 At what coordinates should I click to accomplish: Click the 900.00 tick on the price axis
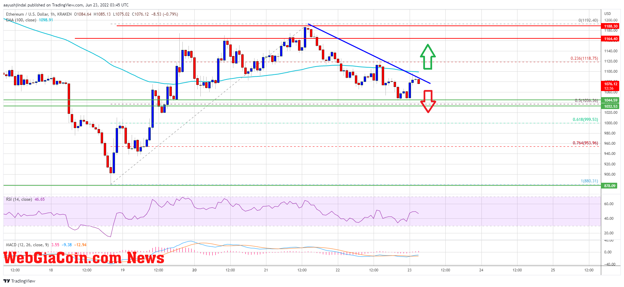coord(610,174)
